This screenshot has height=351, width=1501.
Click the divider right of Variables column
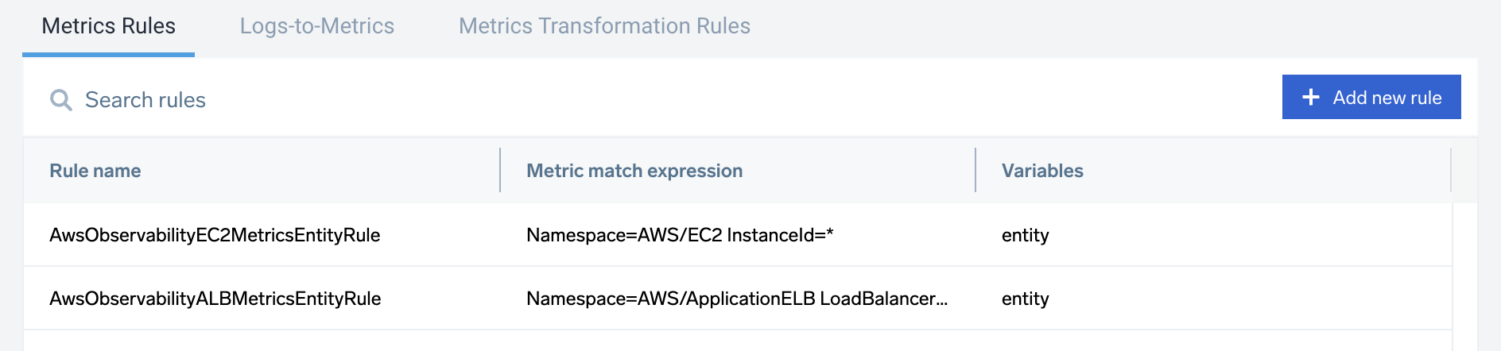coord(1451,170)
